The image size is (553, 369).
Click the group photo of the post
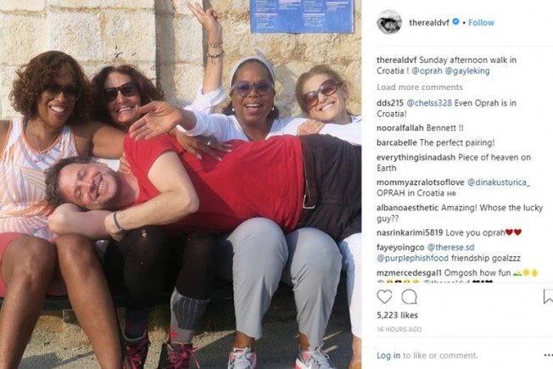point(181,185)
